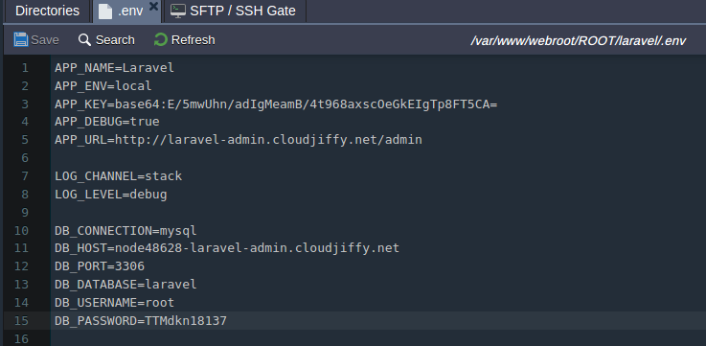Click the Save button label
The width and height of the screenshot is (706, 346).
coord(45,40)
